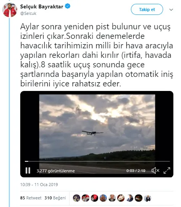Click the @Selcuk username handle
Screen dimensions: 181x207
pyautogui.click(x=28, y=13)
